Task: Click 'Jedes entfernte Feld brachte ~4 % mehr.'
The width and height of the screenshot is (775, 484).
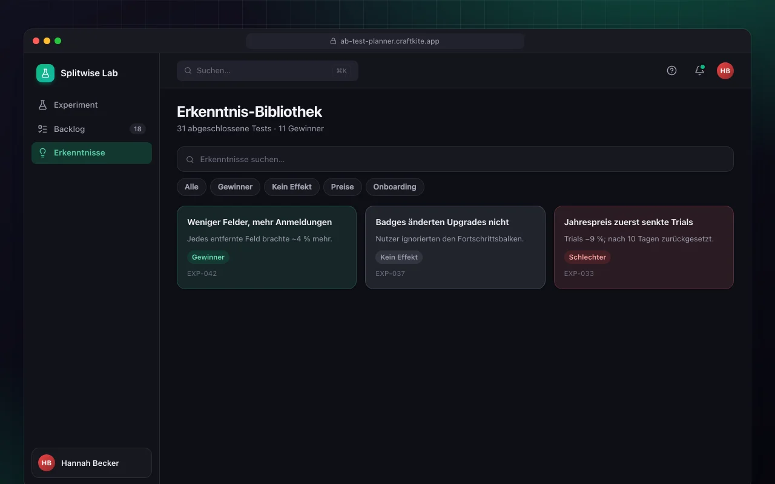Action: pyautogui.click(x=260, y=238)
